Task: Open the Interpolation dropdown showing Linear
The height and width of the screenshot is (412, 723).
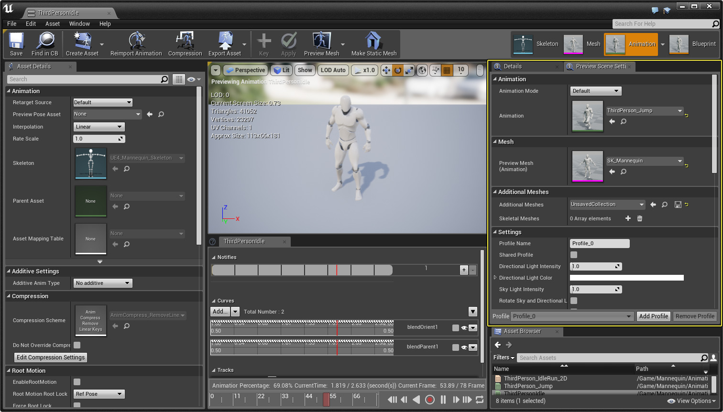Action: [x=99, y=127]
